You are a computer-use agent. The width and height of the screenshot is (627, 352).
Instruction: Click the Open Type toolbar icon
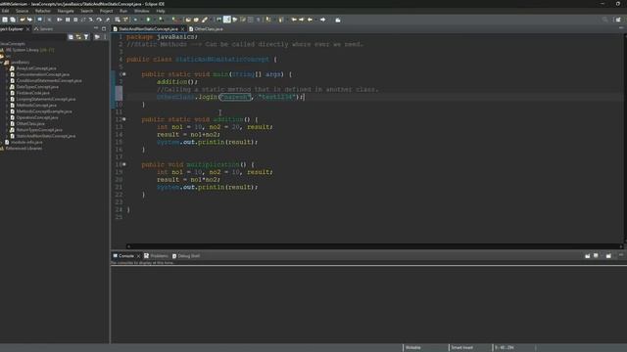[188, 20]
